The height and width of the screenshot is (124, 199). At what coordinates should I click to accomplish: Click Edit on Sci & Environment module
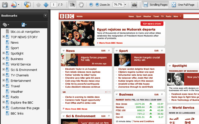coord(103,116)
